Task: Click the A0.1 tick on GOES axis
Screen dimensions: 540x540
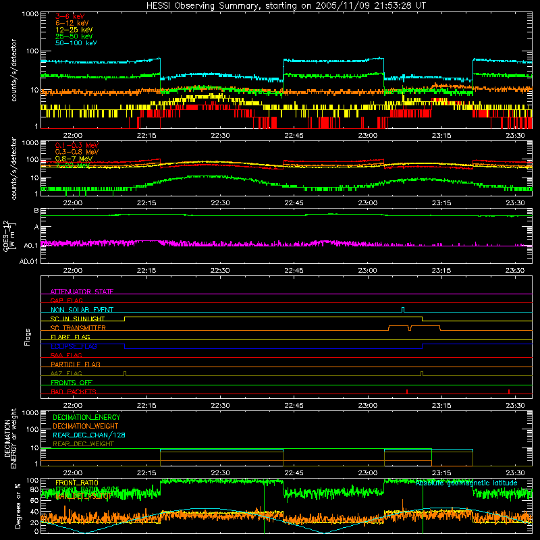Action: (x=31, y=245)
